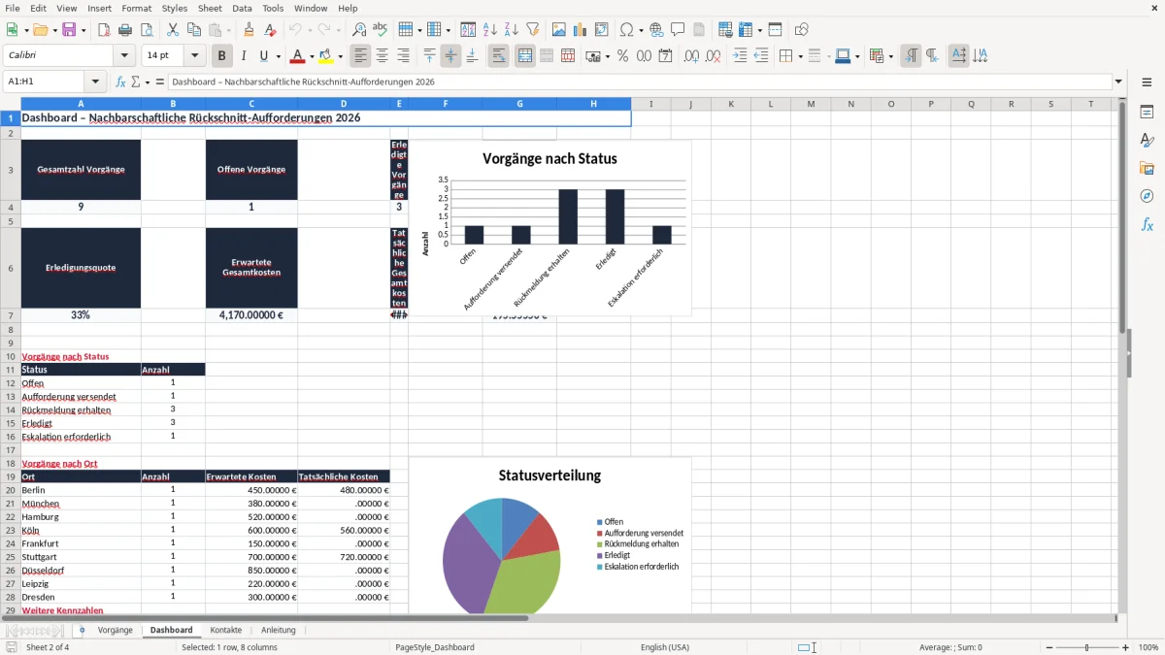Toggle Center Vertically alignment

pos(450,56)
